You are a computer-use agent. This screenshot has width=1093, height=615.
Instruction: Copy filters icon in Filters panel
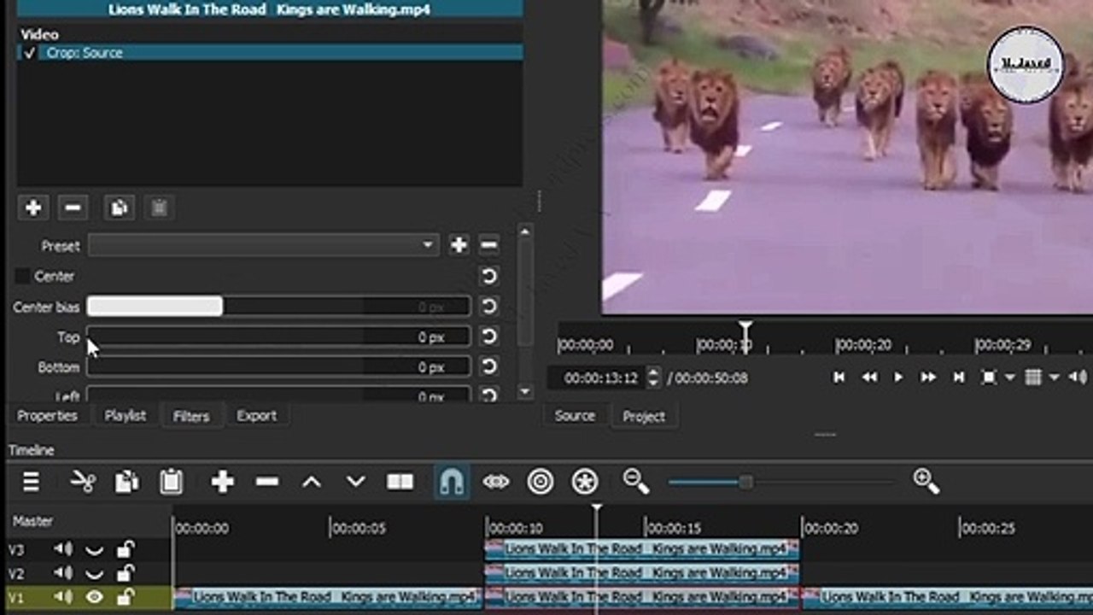[x=119, y=208]
